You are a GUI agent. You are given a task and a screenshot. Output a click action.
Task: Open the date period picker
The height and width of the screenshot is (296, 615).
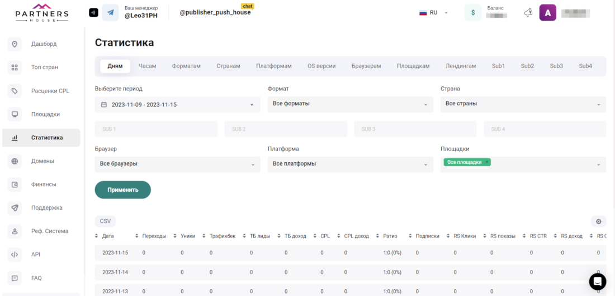[177, 104]
